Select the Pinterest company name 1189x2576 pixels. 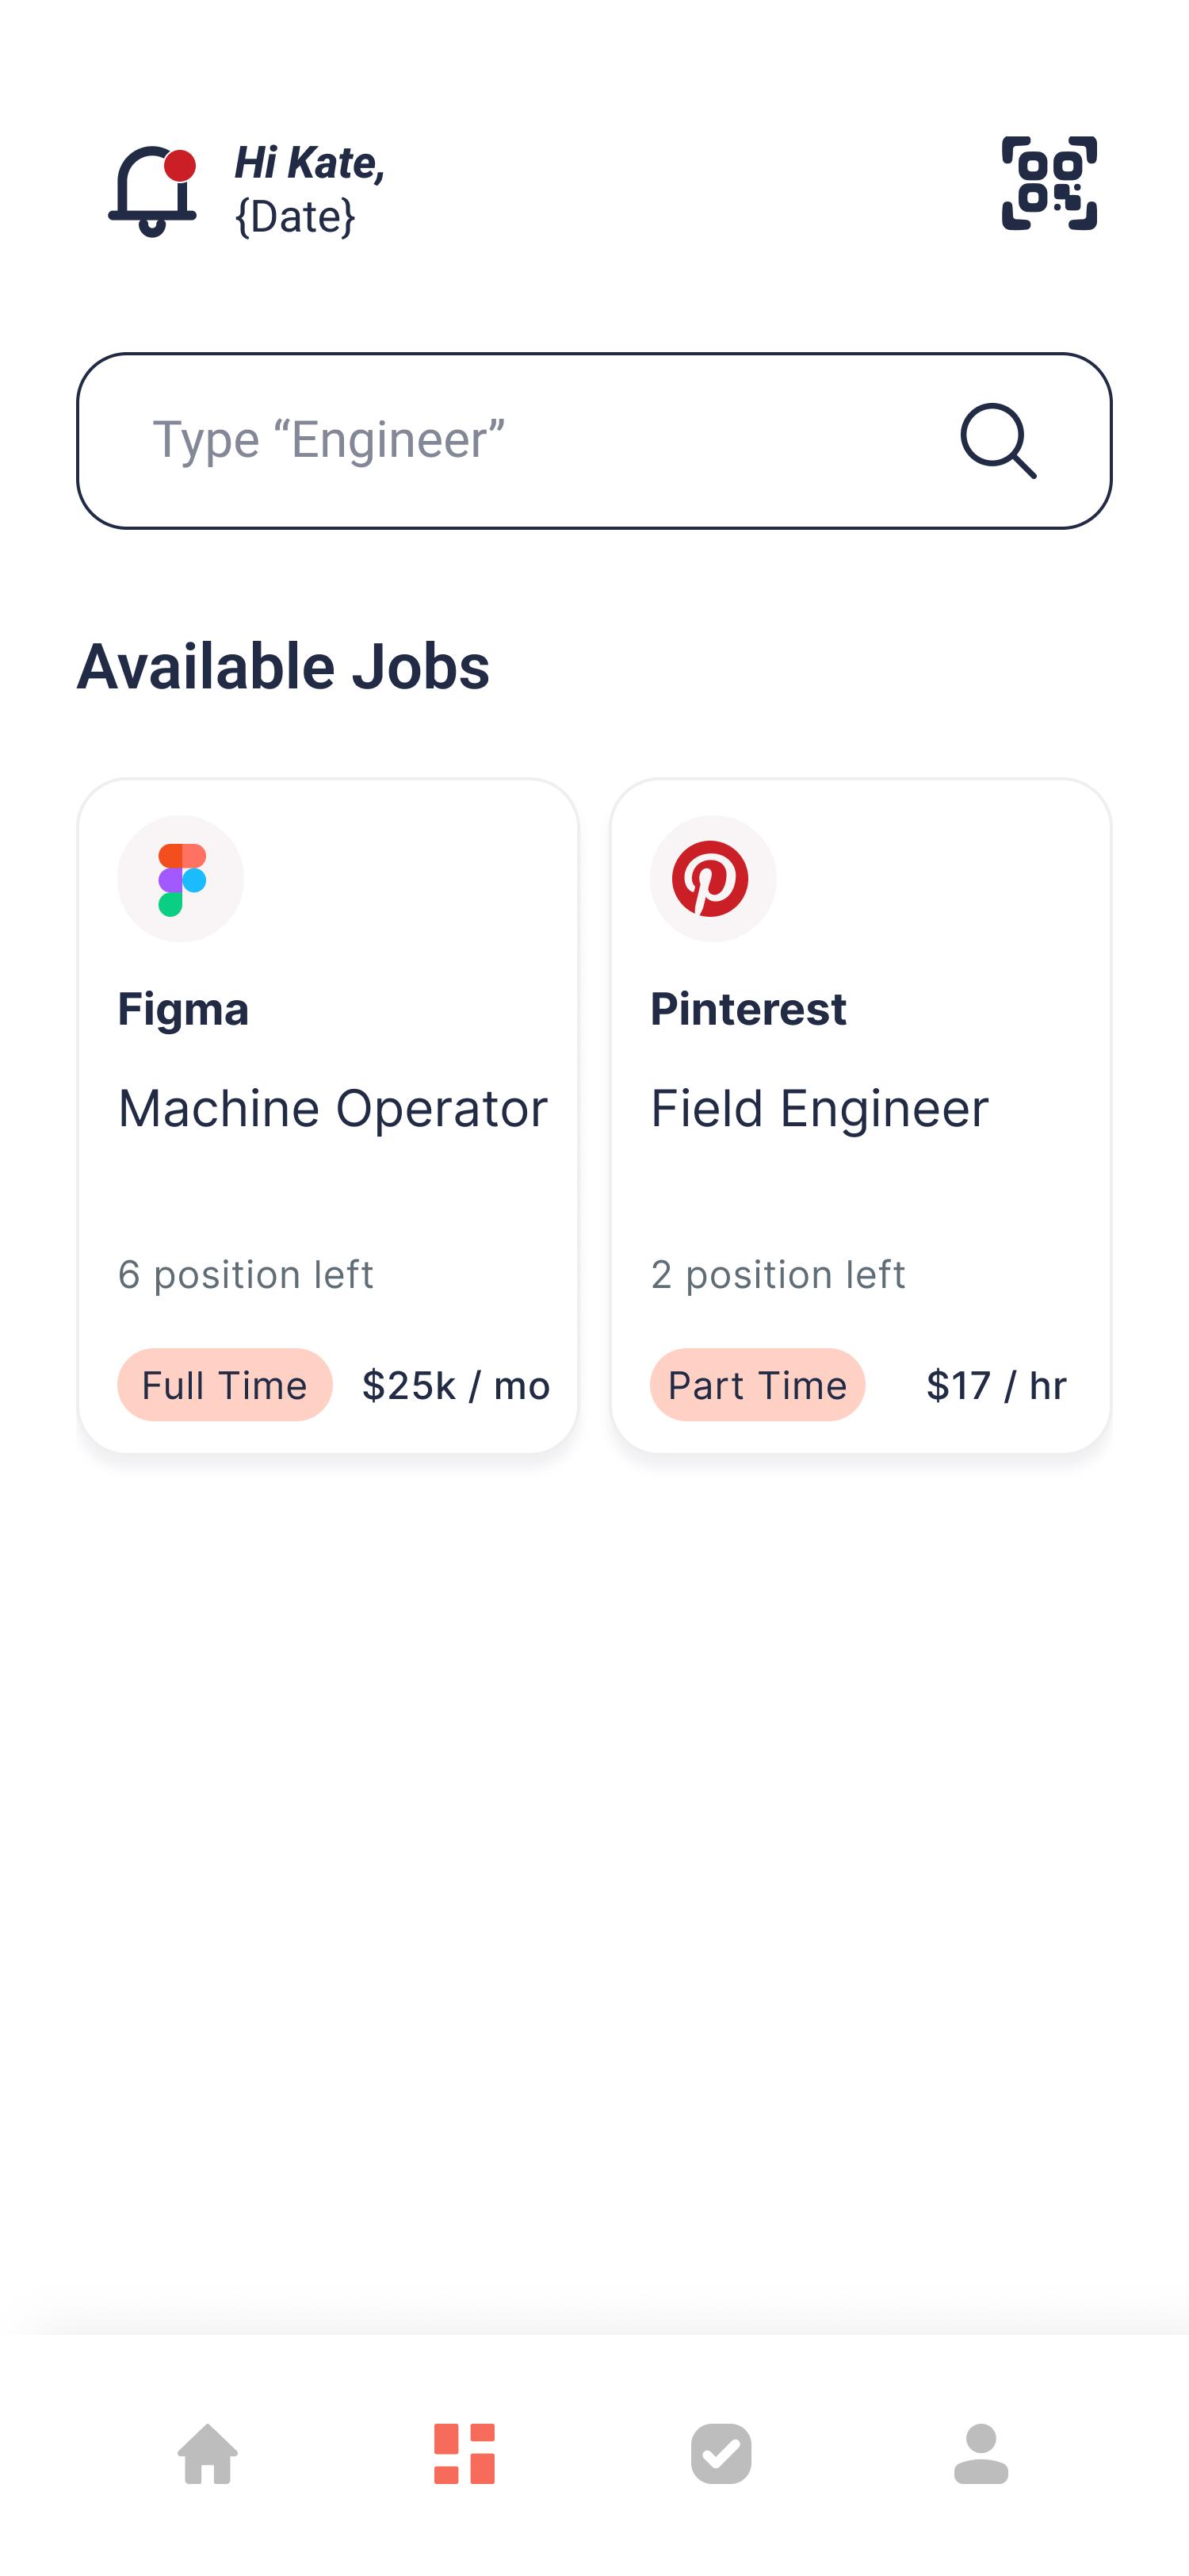click(748, 1009)
